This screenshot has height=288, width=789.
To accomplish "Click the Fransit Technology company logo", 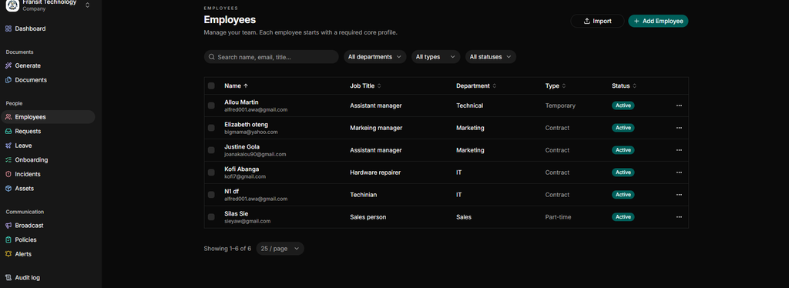I will (x=12, y=5).
